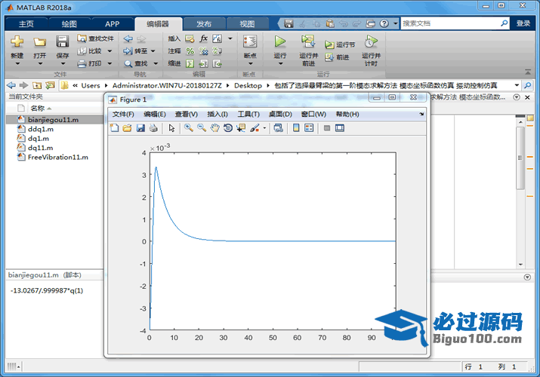Toggle the Edit Plot arrow tool
540x377 pixels.
(171, 128)
